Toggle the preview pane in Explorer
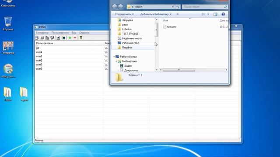 click(x=215, y=14)
